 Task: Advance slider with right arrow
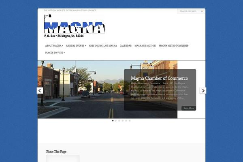(x=203, y=91)
